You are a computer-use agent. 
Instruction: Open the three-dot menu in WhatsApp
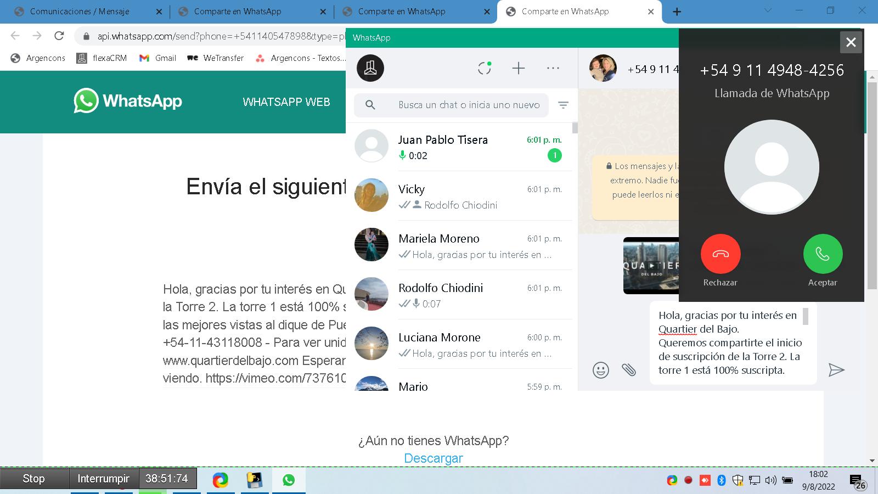click(x=553, y=68)
